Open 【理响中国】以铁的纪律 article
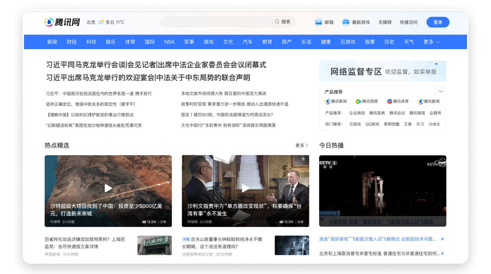The image size is (491, 274). (x=89, y=115)
